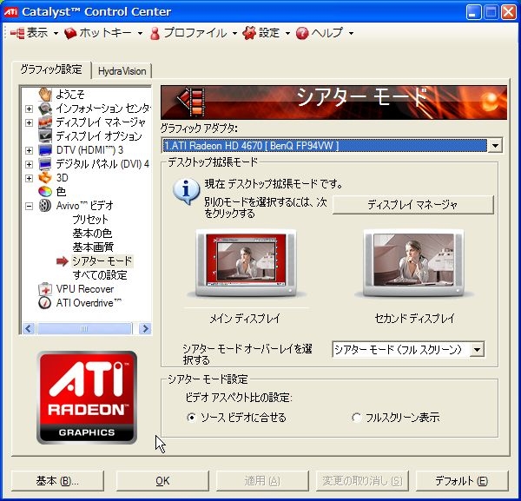Select シアター モード in tree
Image resolution: width=521 pixels, height=501 pixels.
tap(102, 261)
